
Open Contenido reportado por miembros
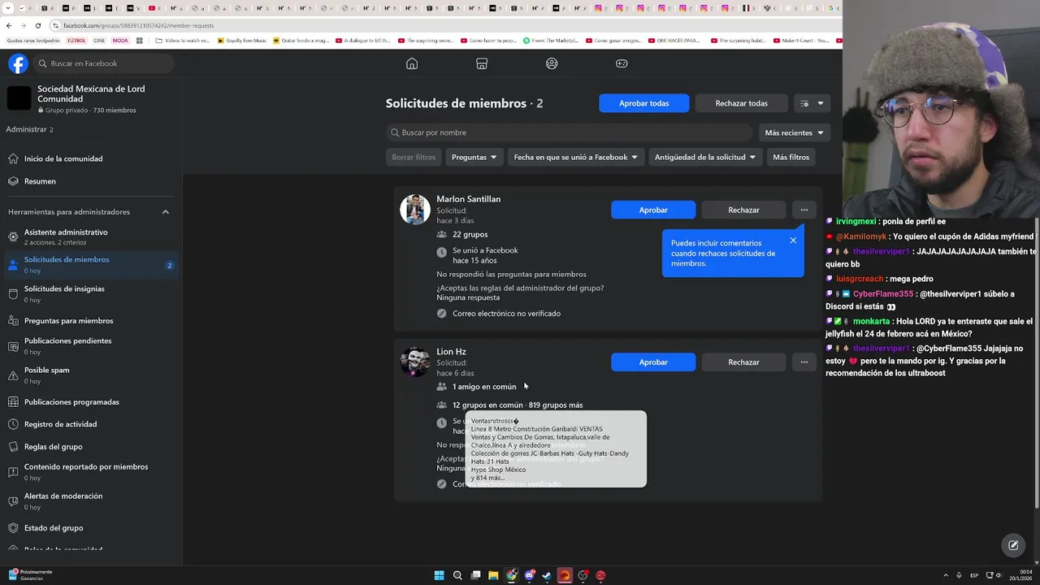91,471
